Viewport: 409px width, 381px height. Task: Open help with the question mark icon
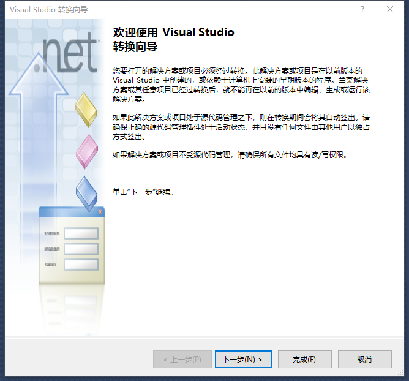(x=362, y=9)
